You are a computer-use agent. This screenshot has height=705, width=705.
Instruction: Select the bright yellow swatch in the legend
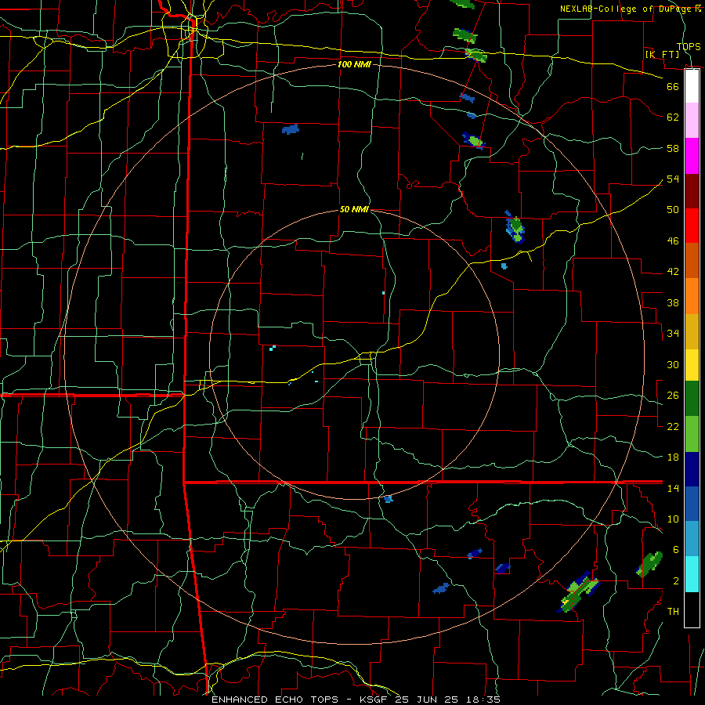click(692, 364)
